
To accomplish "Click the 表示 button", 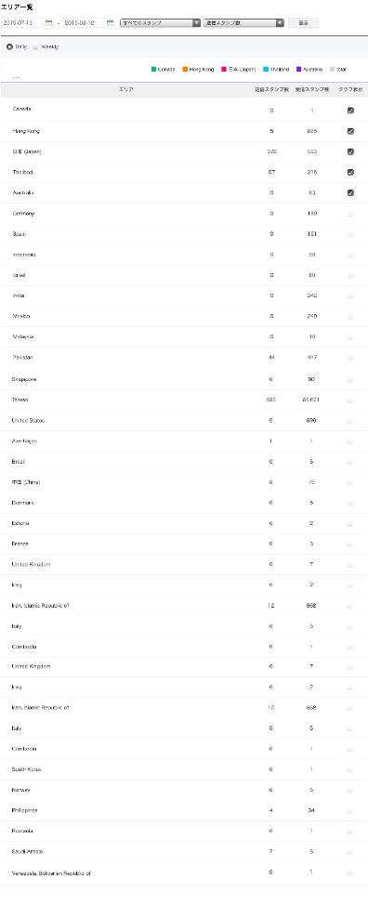I will tap(303, 23).
